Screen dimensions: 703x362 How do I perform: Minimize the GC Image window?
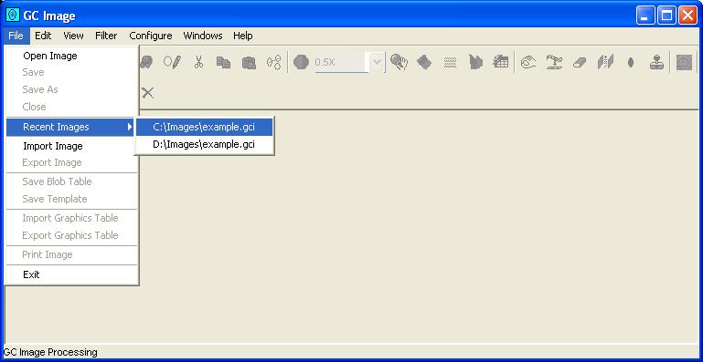[645, 16]
